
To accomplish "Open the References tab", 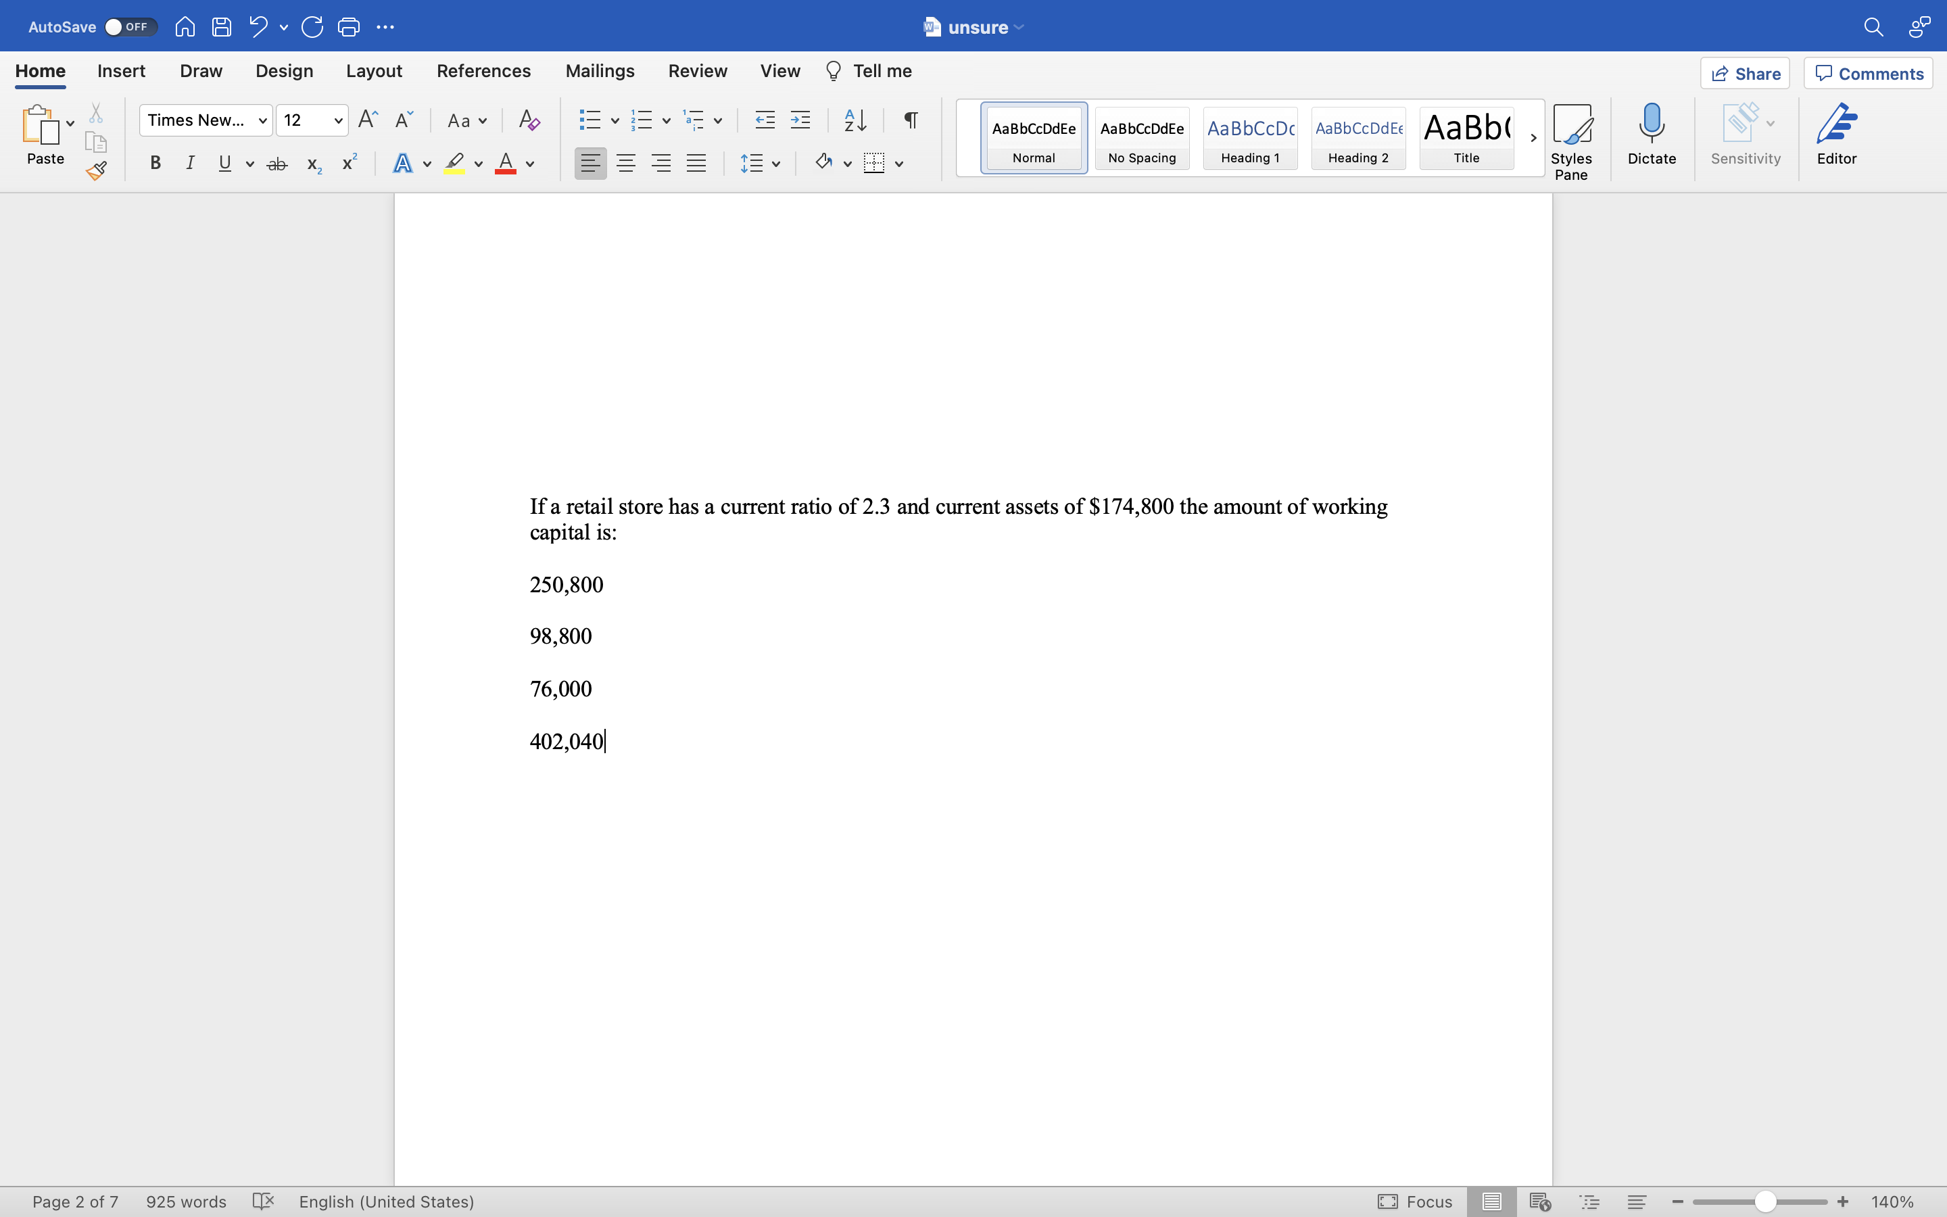I will click(x=483, y=71).
